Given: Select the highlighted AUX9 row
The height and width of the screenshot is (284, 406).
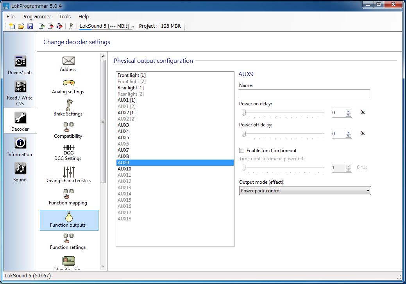Looking at the screenshot, I should (x=175, y=163).
